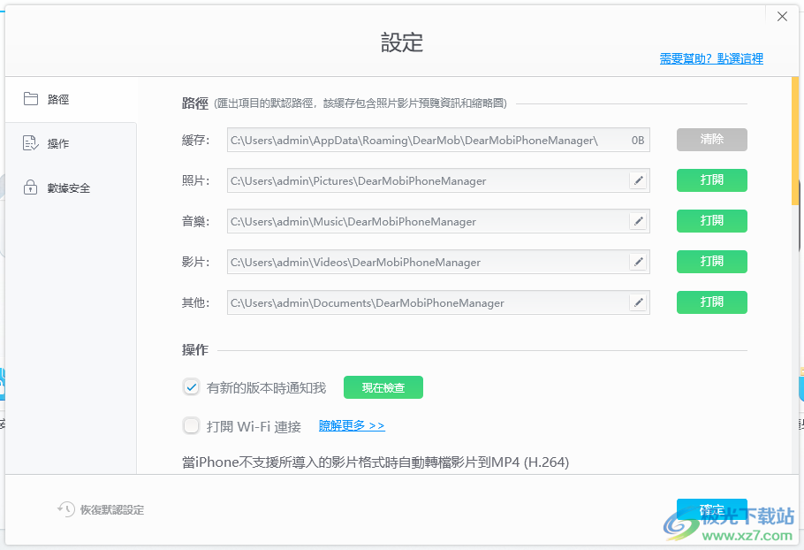This screenshot has height=550, width=804.
Task: Click the folder icon beside 路徑
Action: coord(31,98)
